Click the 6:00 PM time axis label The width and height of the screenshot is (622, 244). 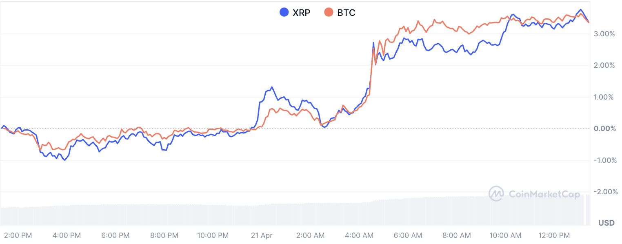[x=116, y=235]
